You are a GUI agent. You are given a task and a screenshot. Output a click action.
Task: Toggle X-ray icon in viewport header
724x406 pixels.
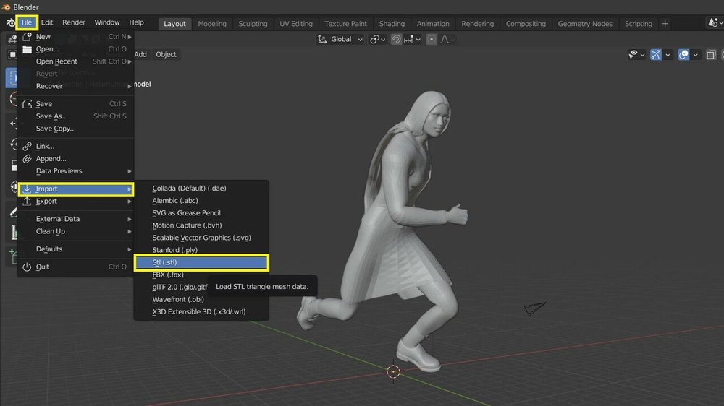click(x=711, y=54)
